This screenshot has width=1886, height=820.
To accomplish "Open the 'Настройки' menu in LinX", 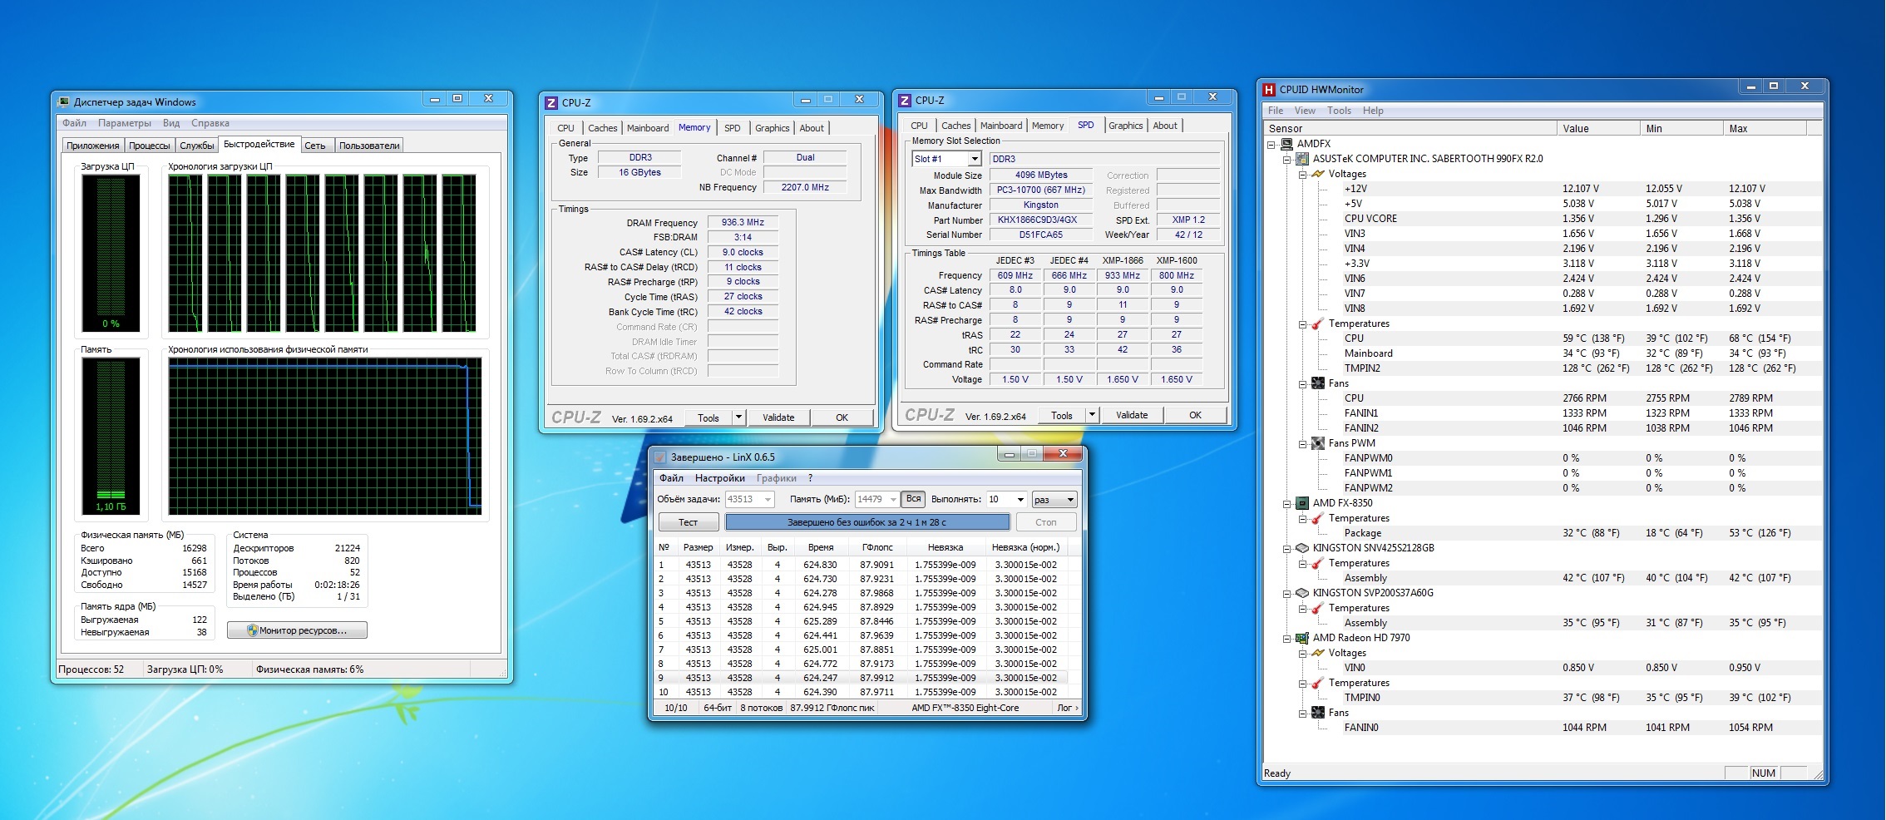I will pyautogui.click(x=719, y=478).
